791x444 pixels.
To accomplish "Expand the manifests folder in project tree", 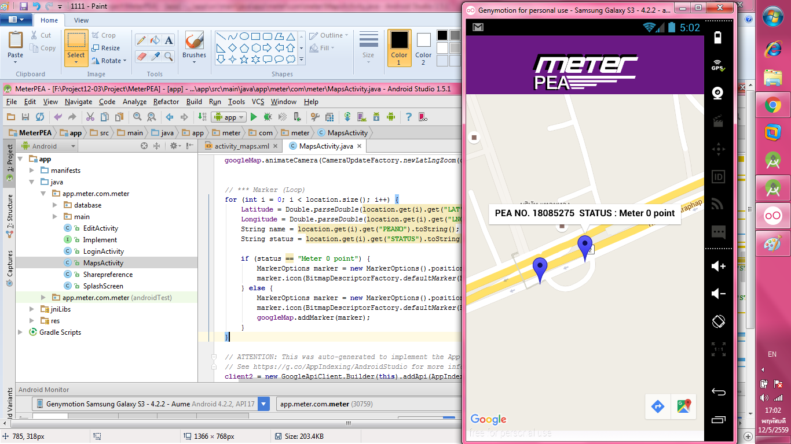I will 32,171.
